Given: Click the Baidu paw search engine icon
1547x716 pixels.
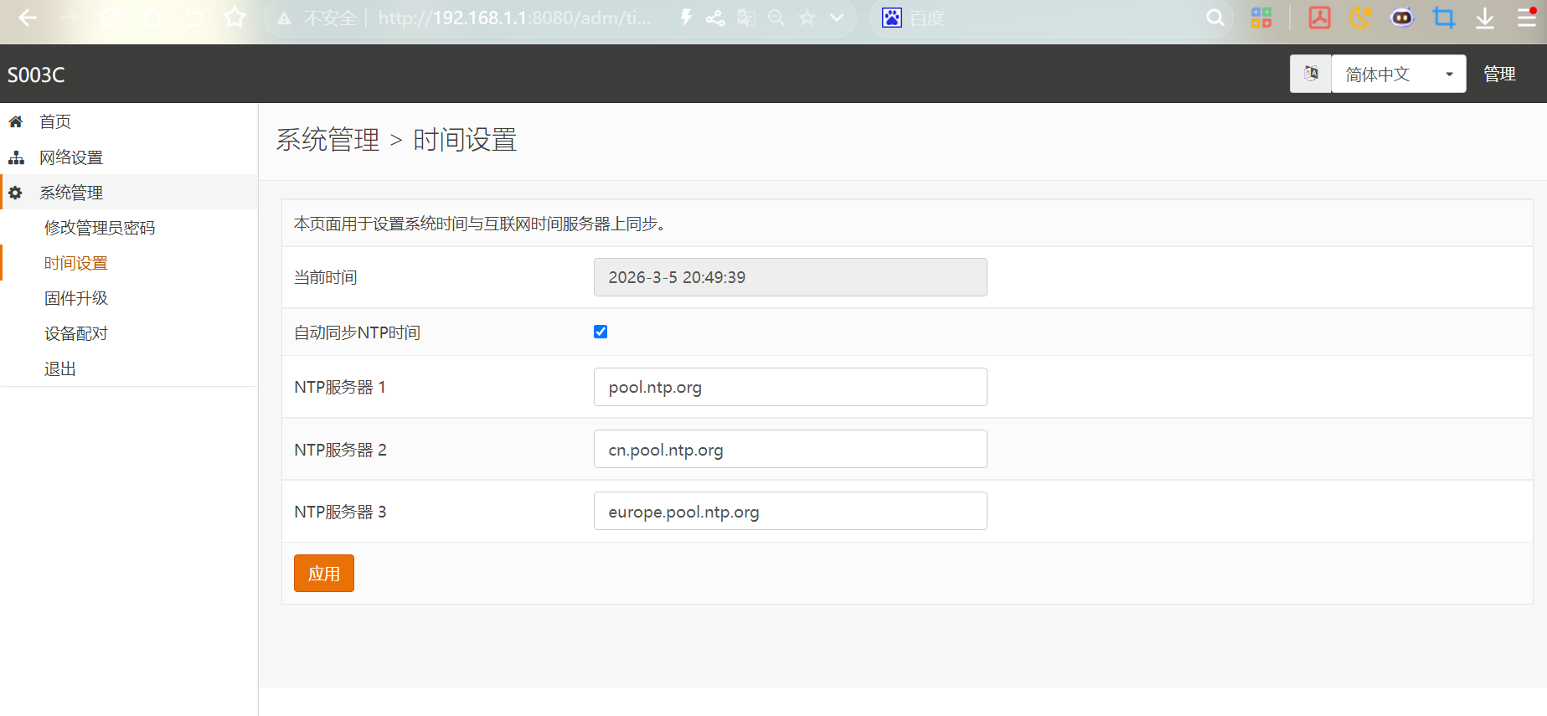Looking at the screenshot, I should (x=892, y=18).
